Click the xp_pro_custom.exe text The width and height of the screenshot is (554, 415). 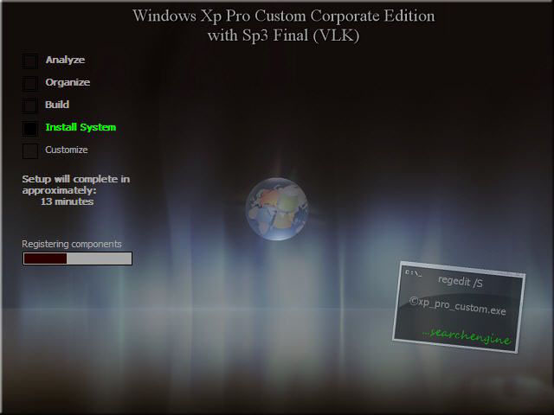(x=458, y=306)
